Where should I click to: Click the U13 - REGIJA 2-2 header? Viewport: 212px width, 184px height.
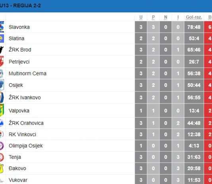pos(20,6)
